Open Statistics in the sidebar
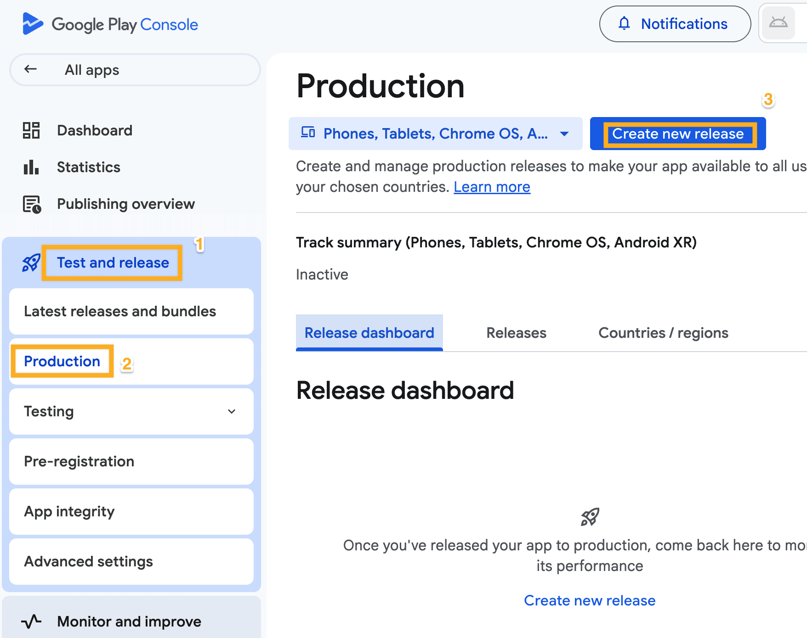This screenshot has height=638, width=807. click(89, 167)
